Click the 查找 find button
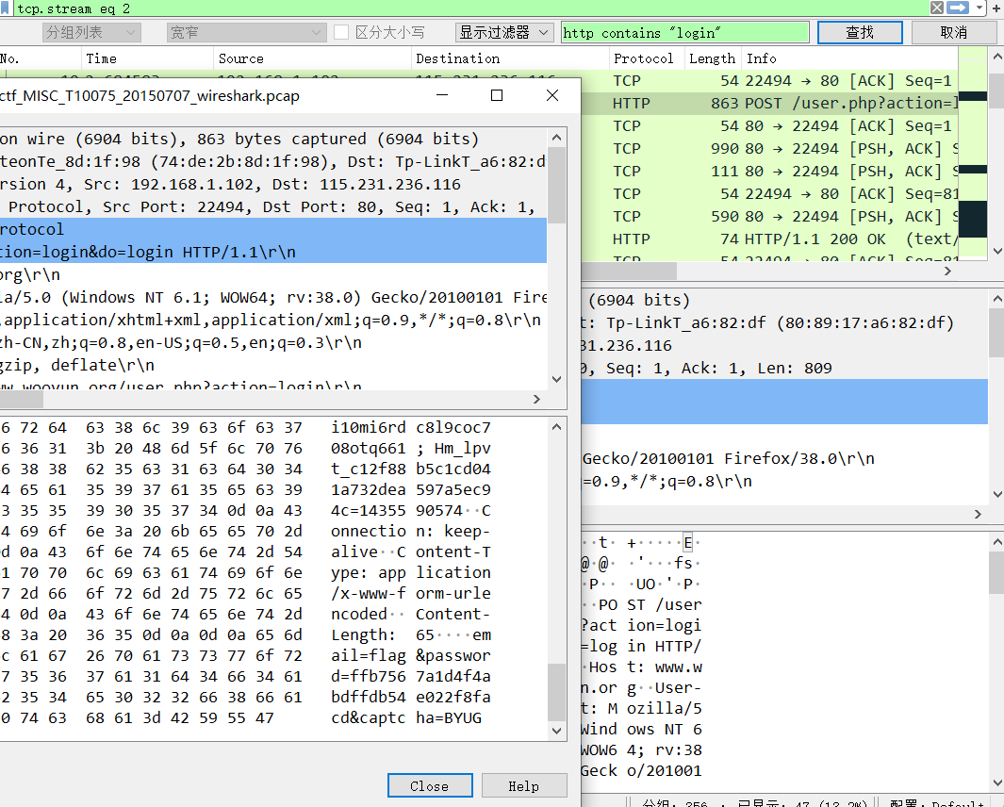 tap(860, 32)
